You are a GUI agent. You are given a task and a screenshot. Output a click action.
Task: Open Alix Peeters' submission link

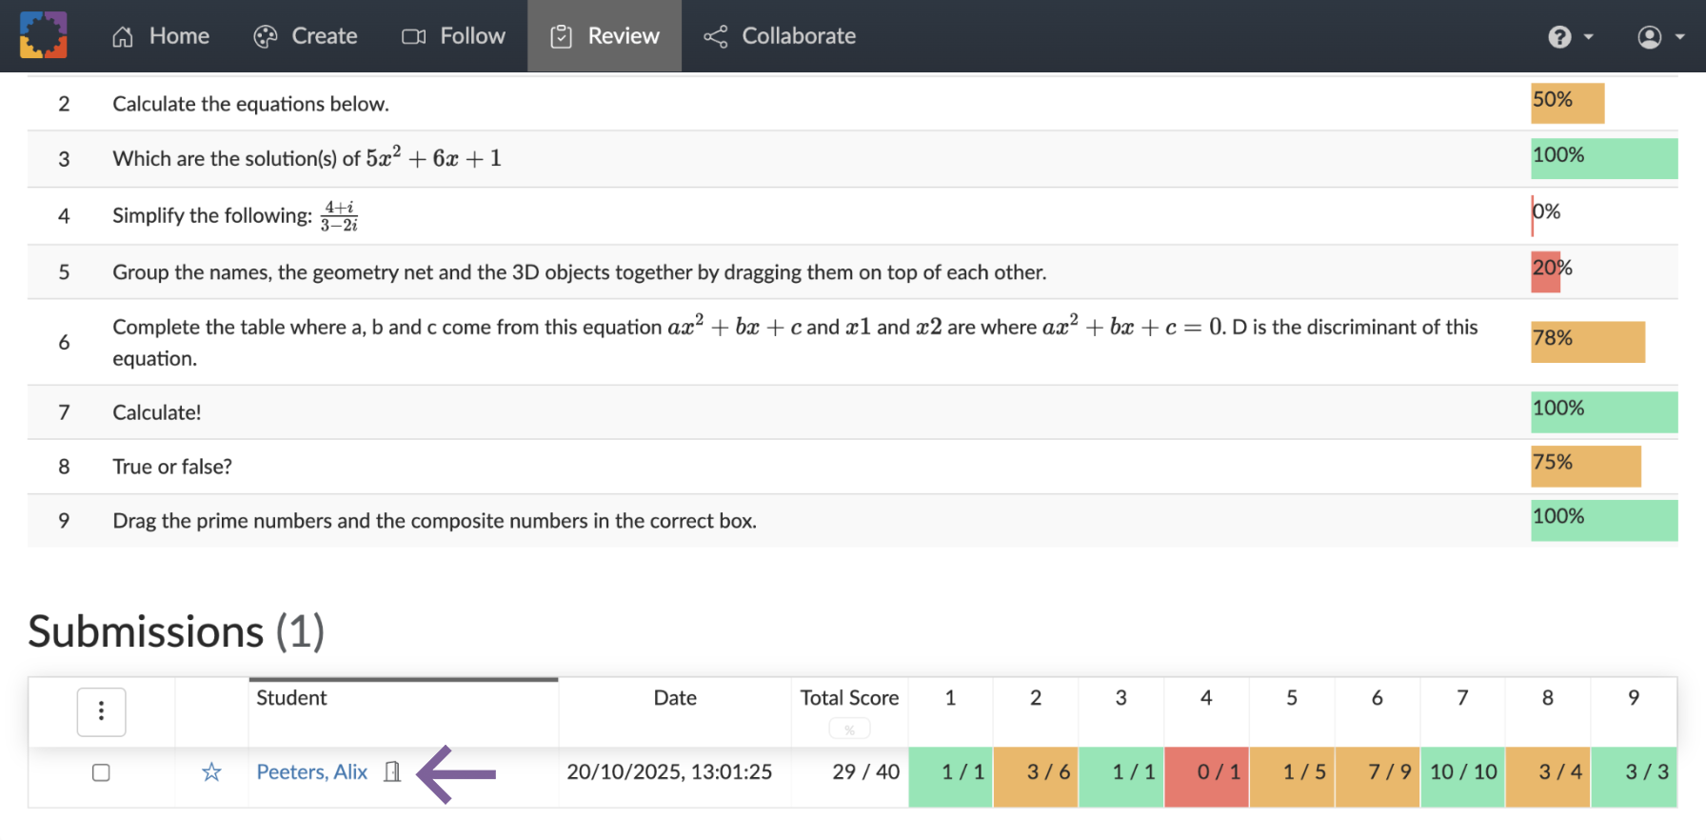[311, 772]
